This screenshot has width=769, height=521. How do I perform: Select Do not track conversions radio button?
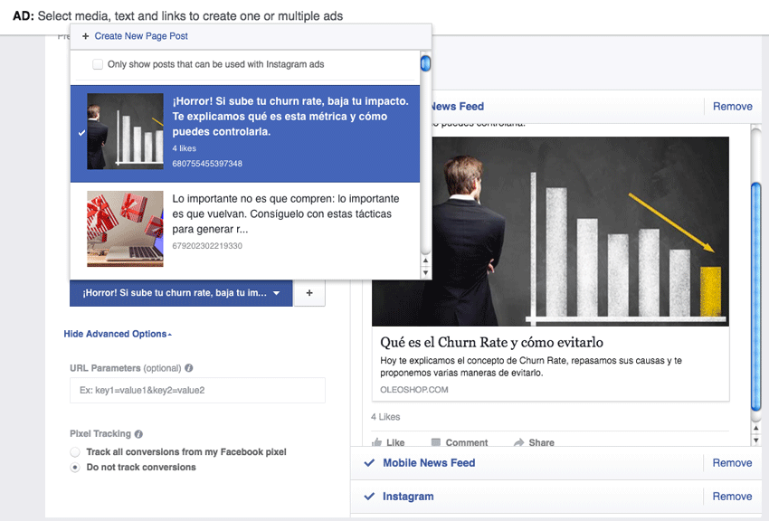75,468
